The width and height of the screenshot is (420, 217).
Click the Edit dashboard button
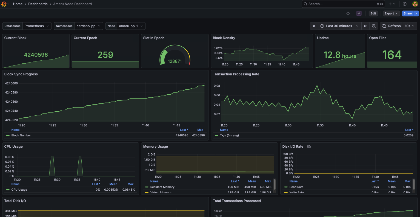[x=373, y=13]
